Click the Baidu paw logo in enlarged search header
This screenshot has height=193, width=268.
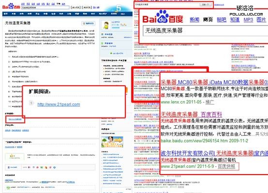coord(162,16)
